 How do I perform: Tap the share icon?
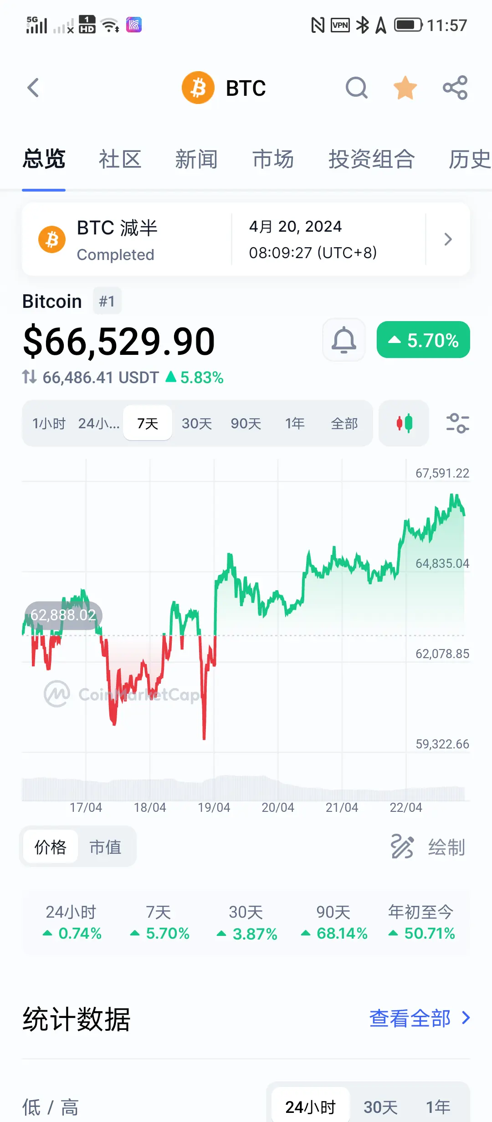(x=455, y=88)
